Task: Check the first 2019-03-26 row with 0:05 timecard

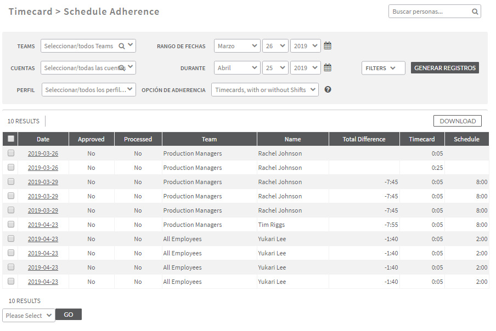Action: pos(11,153)
